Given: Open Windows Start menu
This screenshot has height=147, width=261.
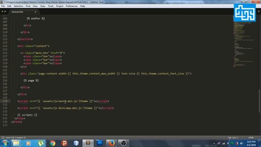Looking at the screenshot, I should (5, 143).
